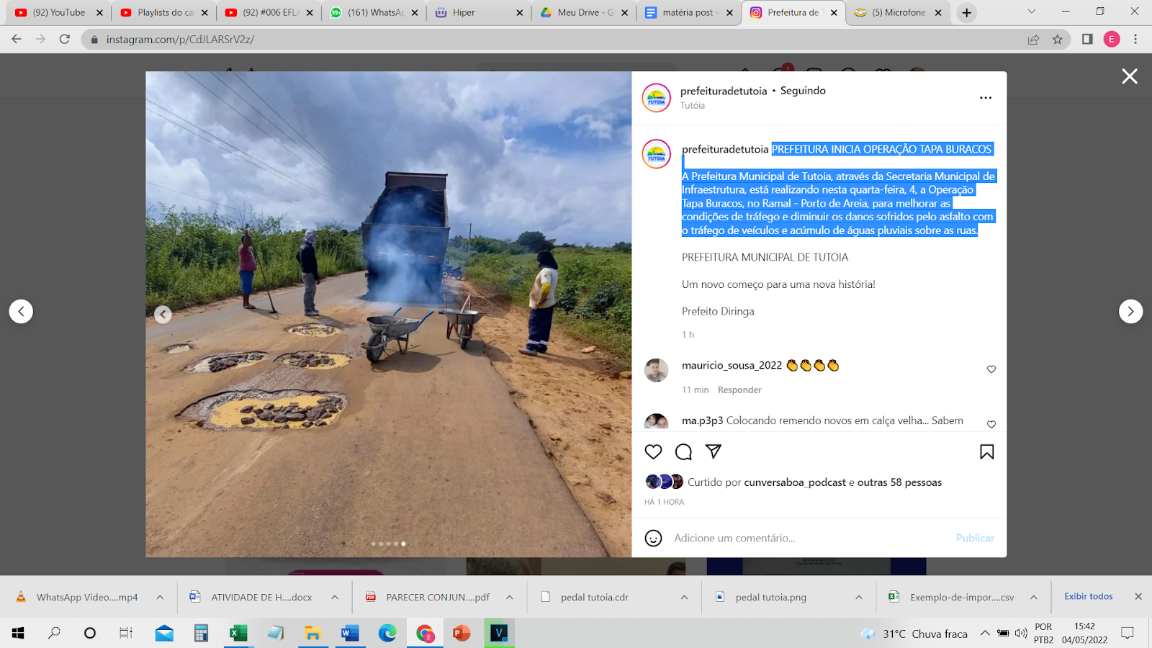Expand options for pedal tutoia.cdr download
This screenshot has height=648, width=1152.
coord(684,597)
